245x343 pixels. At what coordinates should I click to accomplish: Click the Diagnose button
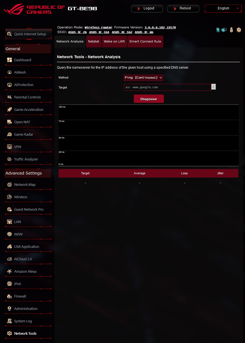pyautogui.click(x=149, y=99)
